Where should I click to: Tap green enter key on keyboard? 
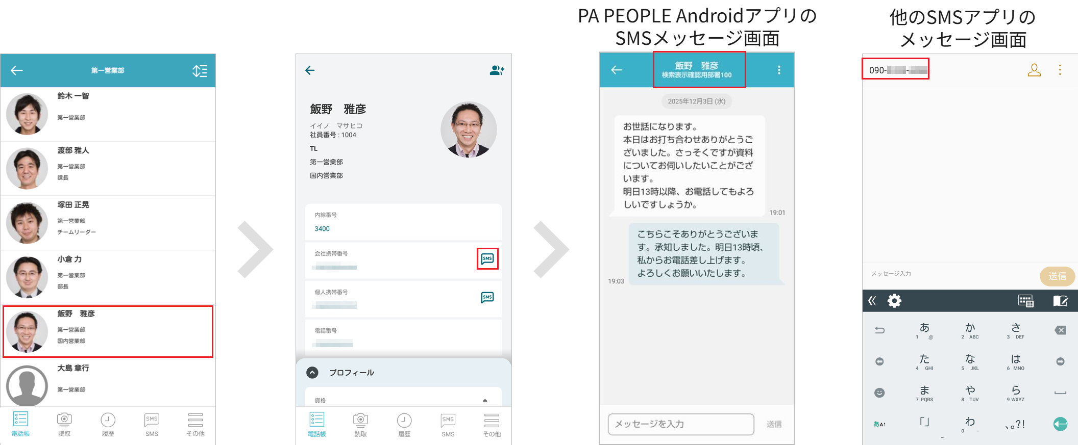[x=1060, y=424]
